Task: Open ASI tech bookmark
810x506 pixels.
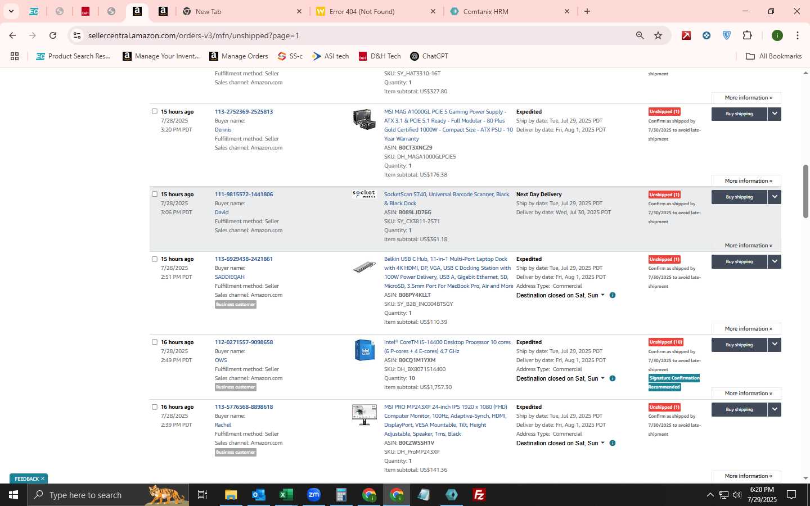Action: 331,56
